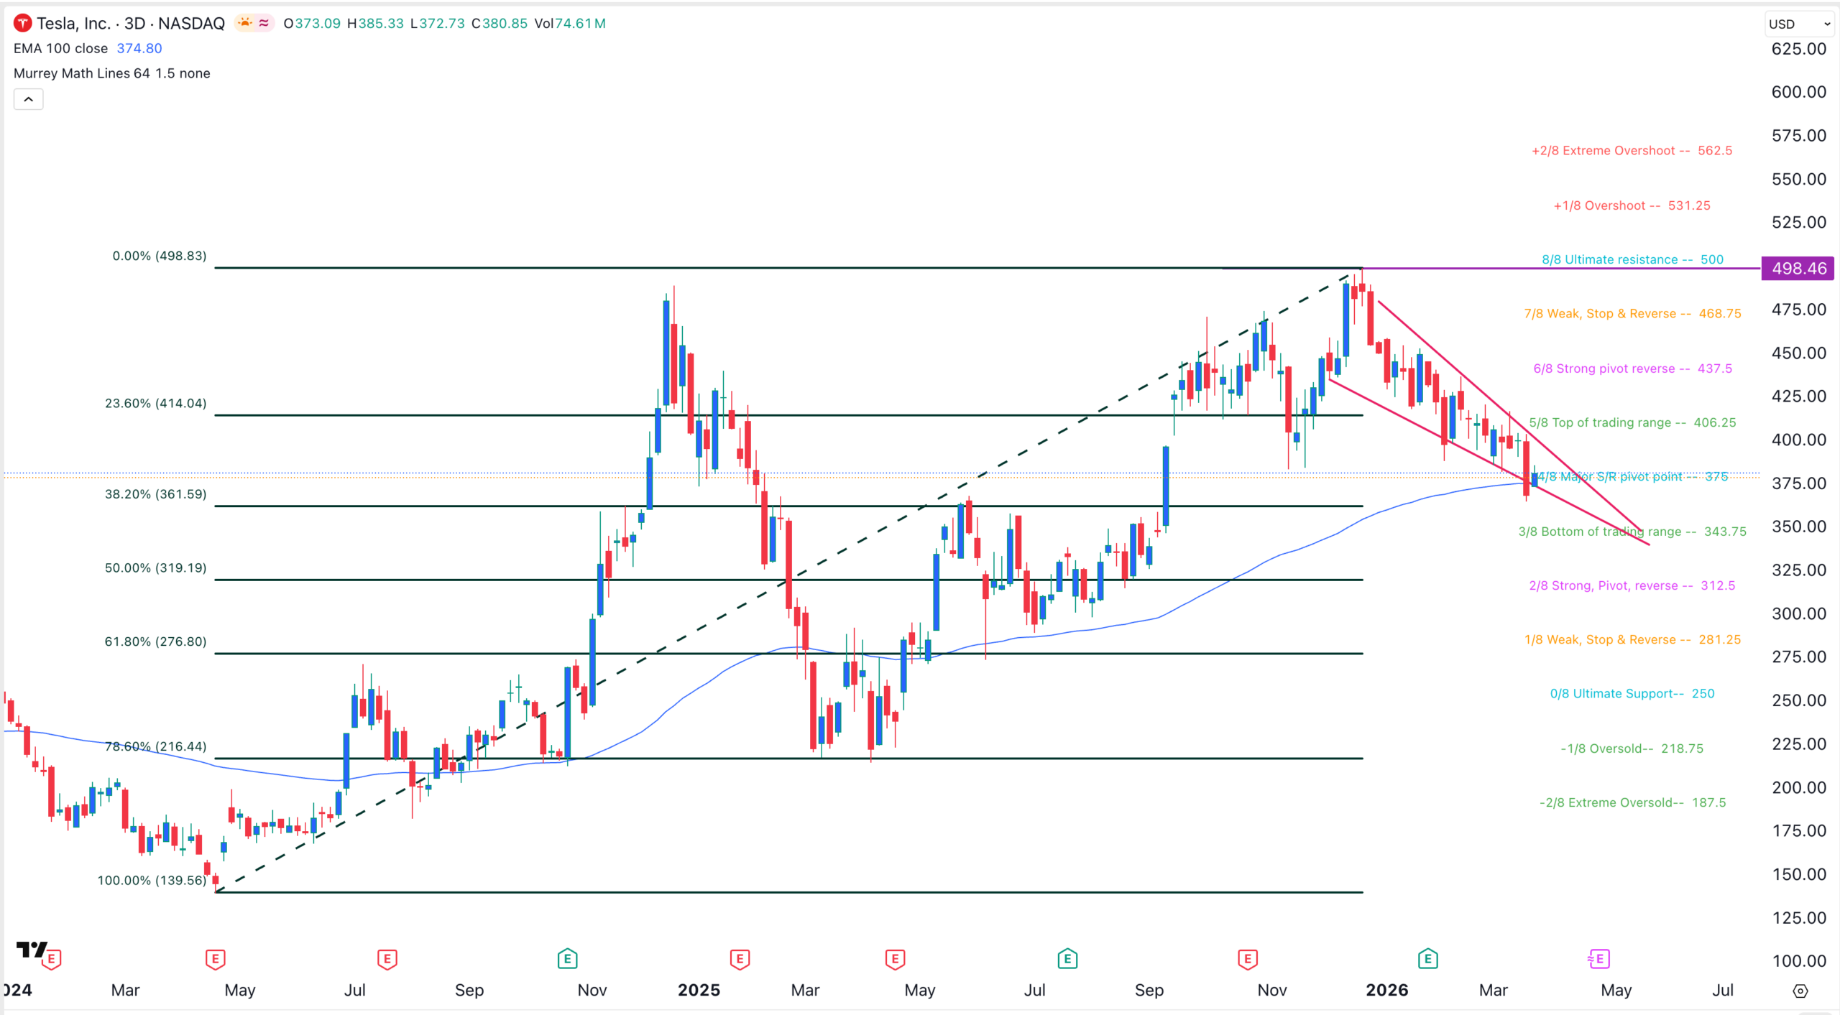
Task: Click the 5/8 Top of trading range label
Action: click(1632, 423)
